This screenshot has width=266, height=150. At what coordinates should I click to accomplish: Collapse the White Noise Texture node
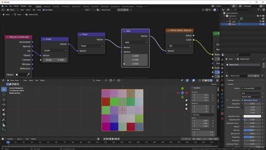168,30
